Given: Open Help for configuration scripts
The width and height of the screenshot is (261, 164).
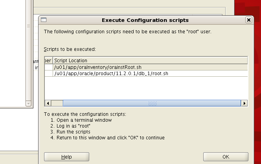Looking at the screenshot, I should click(66, 157).
